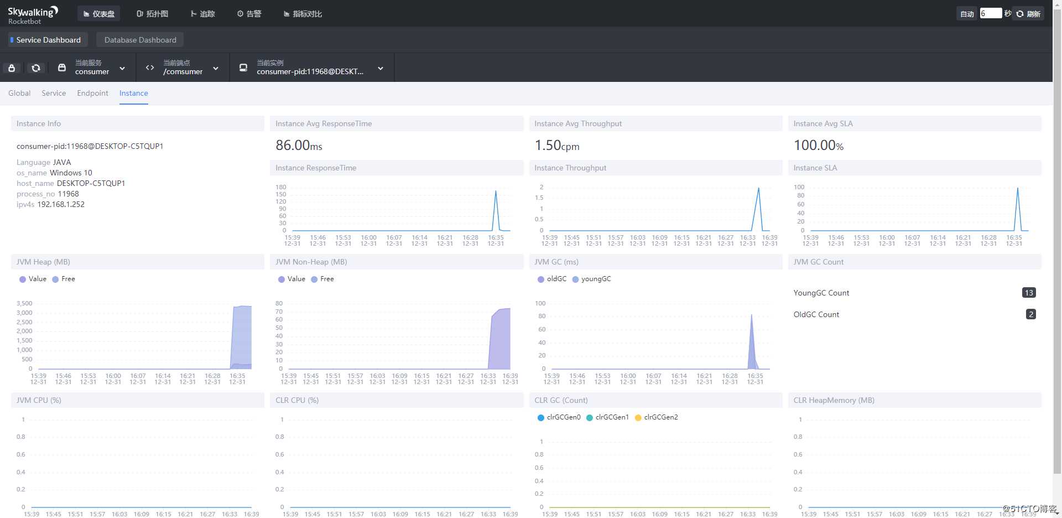1062x518 pixels.
Task: Click the JVM CPU (%) panel header
Action: [138, 400]
